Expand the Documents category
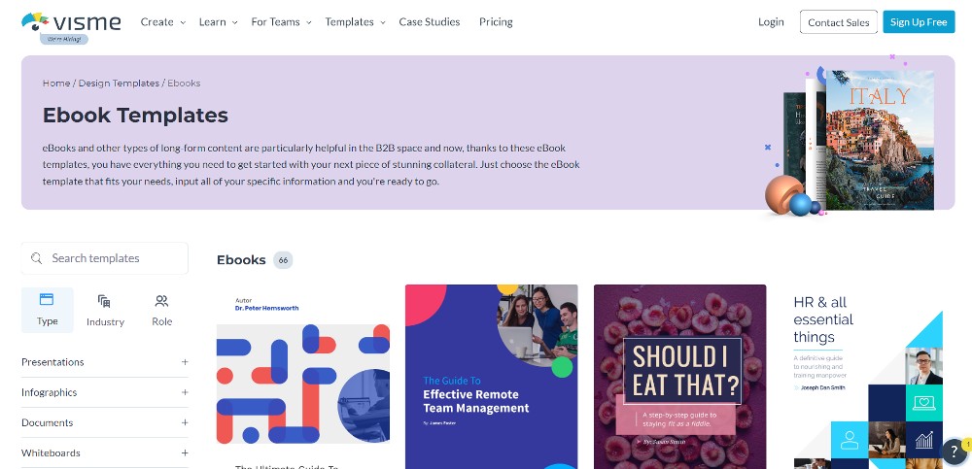The height and width of the screenshot is (469, 972). (x=185, y=422)
